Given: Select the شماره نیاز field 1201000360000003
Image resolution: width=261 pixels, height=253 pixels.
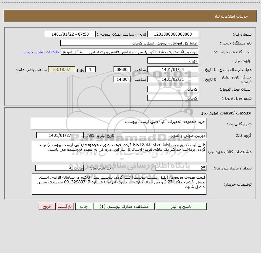Looking at the screenshot, I should (x=173, y=34).
